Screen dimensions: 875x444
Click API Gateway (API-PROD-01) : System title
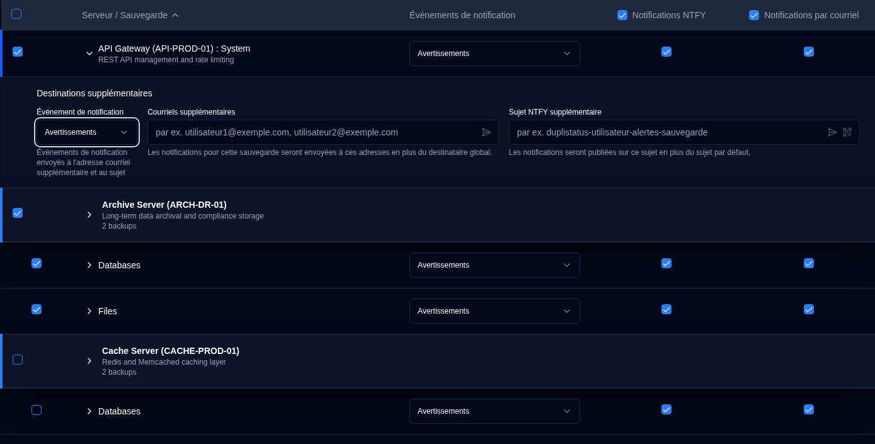(174, 48)
